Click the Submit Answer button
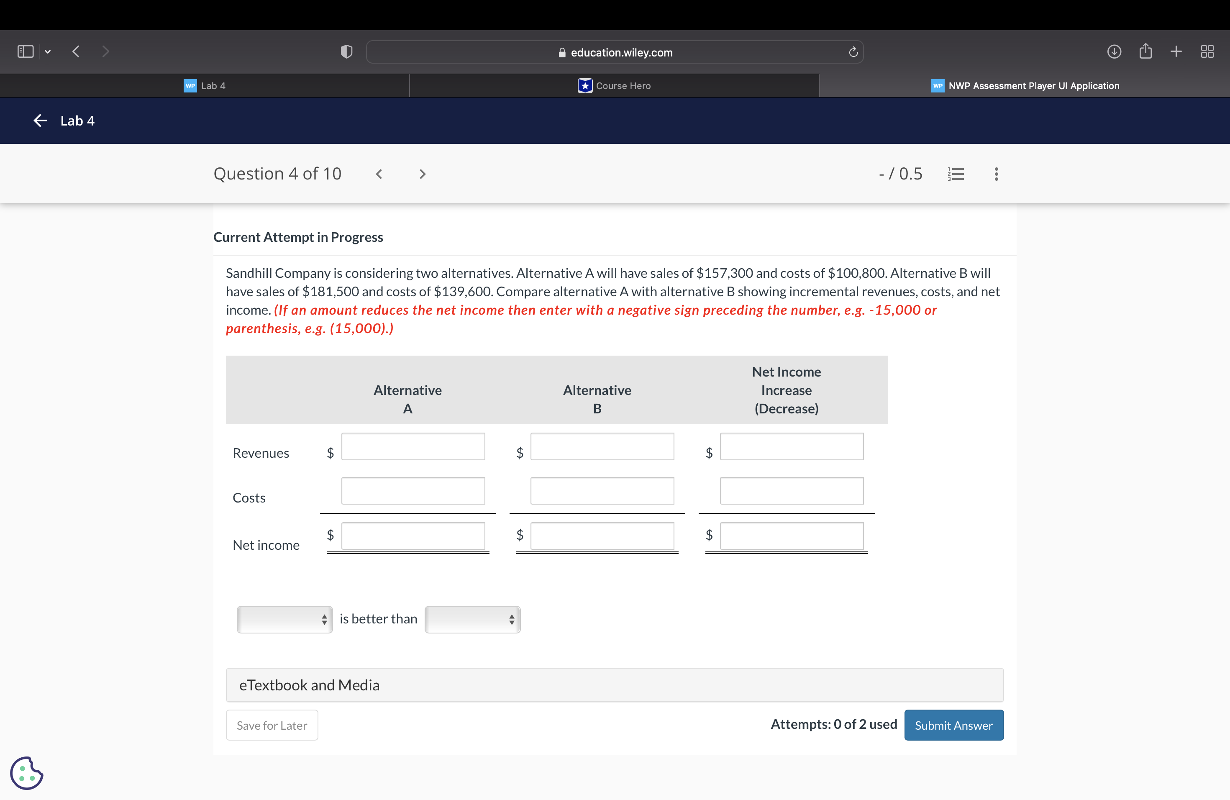This screenshot has height=800, width=1230. tap(953, 725)
